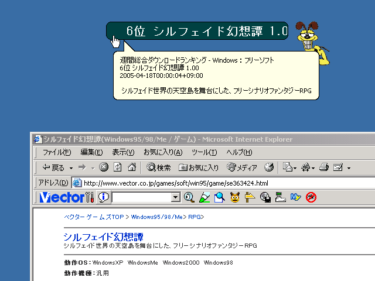Viewport: 375px width, 281px height.
Task: Expand the Vector search box dropdown
Action: [x=176, y=197]
